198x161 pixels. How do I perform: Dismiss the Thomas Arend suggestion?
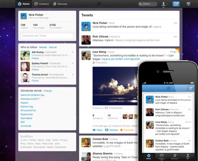(73, 75)
